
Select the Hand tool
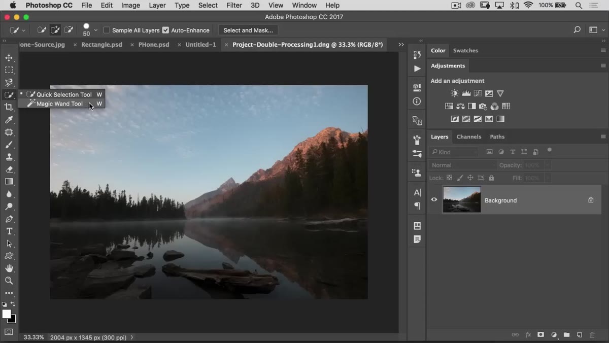tap(9, 268)
